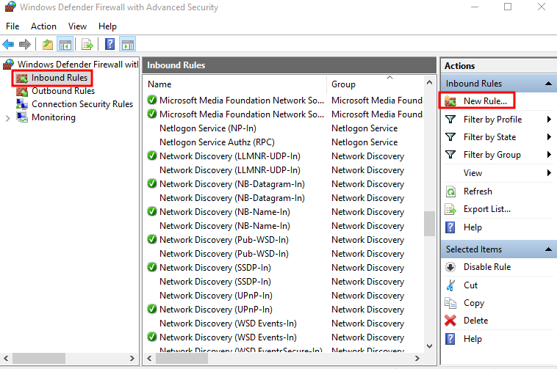Expand the Monitoring tree node

[x=8, y=118]
